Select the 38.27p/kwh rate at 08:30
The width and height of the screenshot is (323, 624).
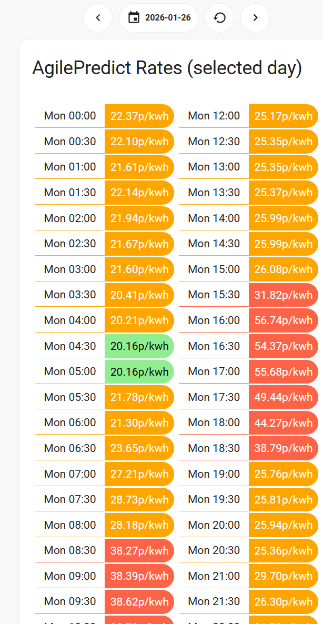coord(139,550)
